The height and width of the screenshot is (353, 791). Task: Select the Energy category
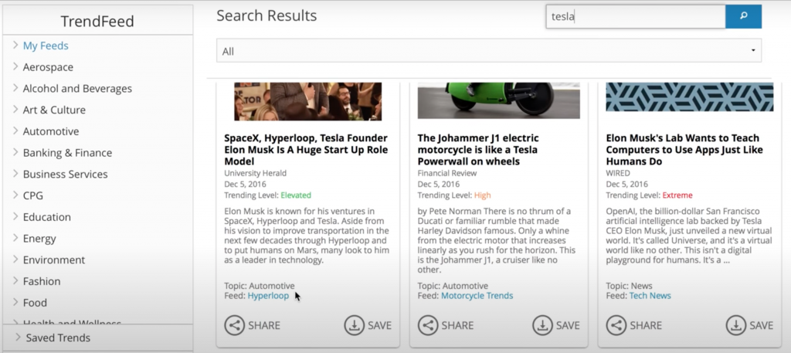coord(40,239)
